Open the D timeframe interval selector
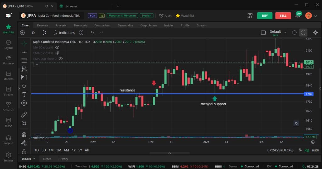The image size is (322, 169). (33, 33)
